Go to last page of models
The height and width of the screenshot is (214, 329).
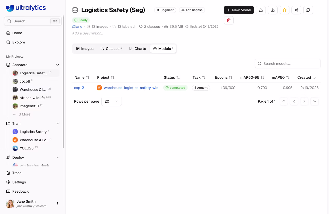[x=315, y=101]
